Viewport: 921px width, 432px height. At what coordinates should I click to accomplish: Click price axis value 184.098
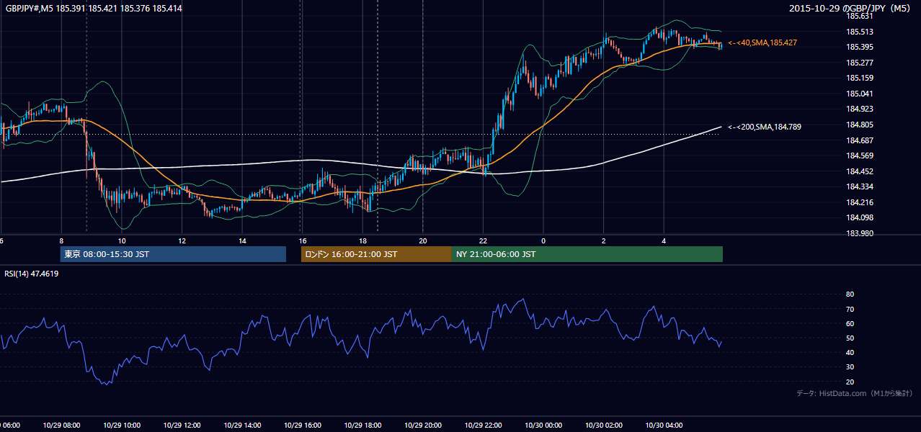(x=859, y=218)
